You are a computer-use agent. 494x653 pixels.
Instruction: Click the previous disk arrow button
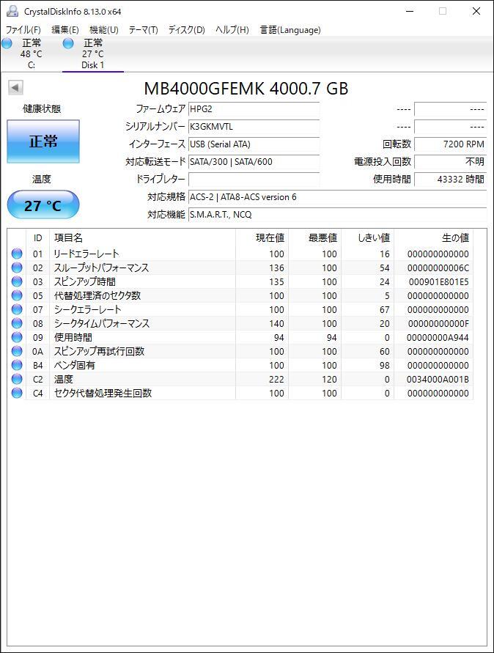15,87
